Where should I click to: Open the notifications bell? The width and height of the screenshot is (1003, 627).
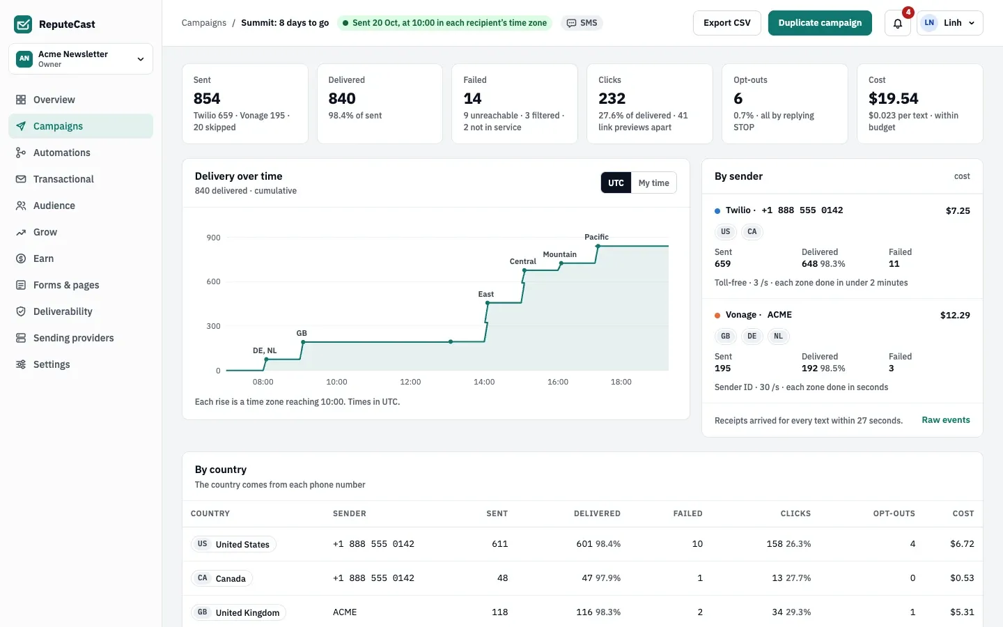(x=898, y=23)
